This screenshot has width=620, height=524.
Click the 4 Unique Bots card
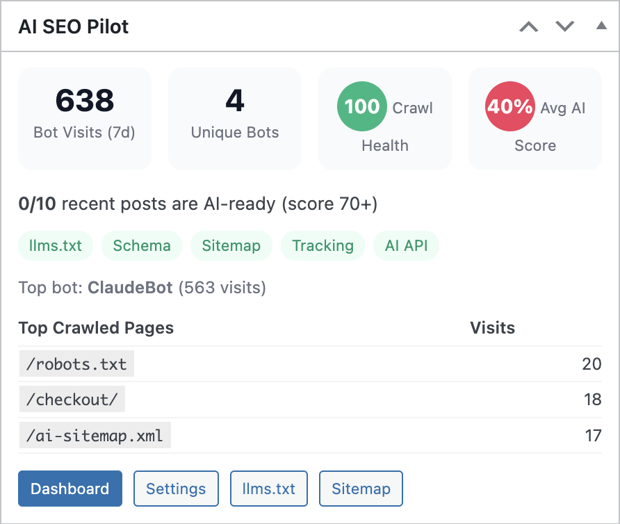[235, 118]
